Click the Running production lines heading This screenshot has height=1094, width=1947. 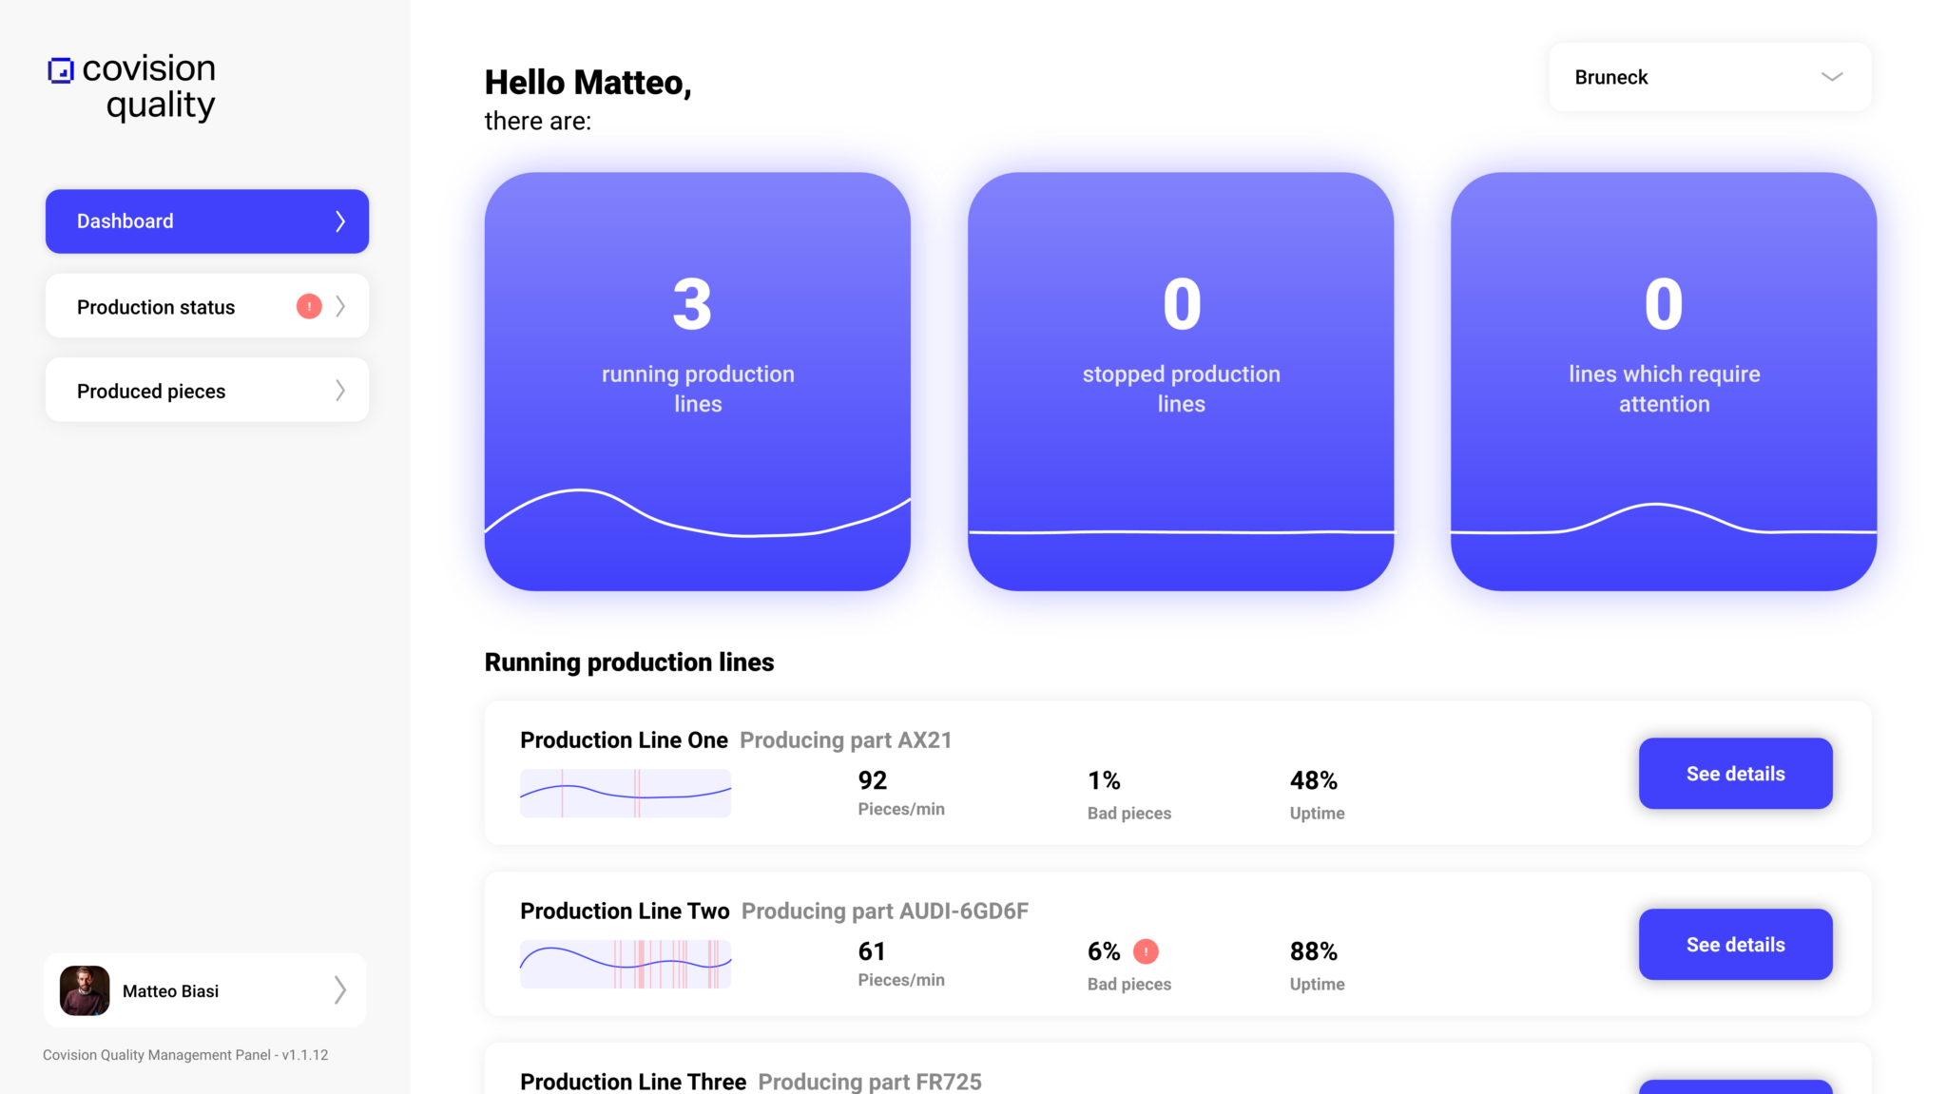click(x=629, y=662)
